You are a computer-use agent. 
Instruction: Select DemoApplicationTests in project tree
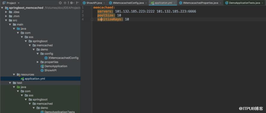(x=60, y=112)
